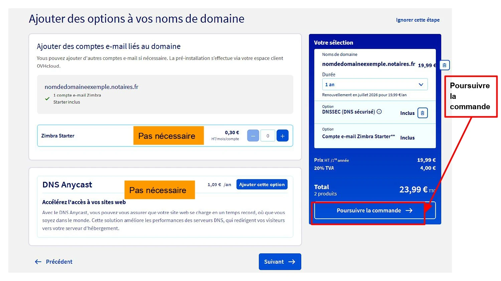Screen dimensions: 501x281
Task: Delete the domain name from your selection
Action: [x=444, y=65]
